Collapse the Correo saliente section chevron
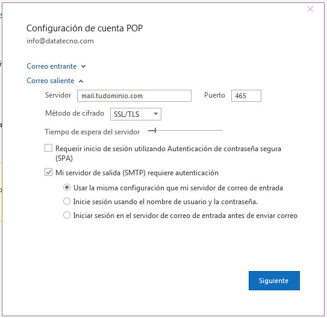Image resolution: width=327 pixels, height=318 pixels. 81,81
